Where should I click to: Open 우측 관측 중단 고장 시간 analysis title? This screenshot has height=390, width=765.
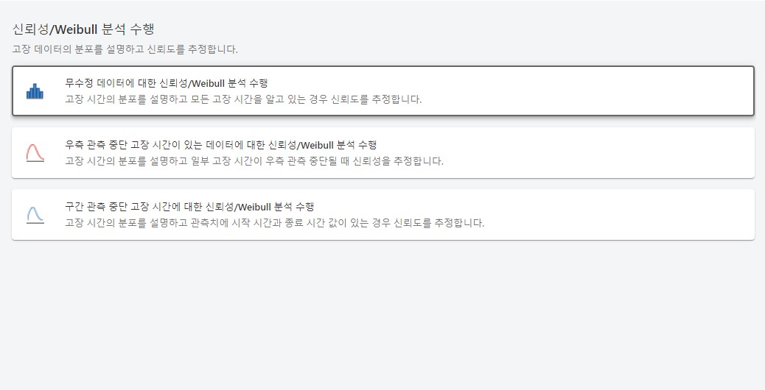click(221, 144)
